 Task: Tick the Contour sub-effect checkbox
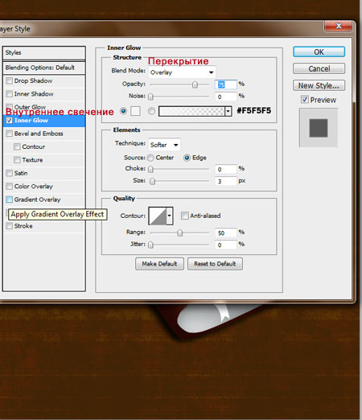(x=17, y=146)
